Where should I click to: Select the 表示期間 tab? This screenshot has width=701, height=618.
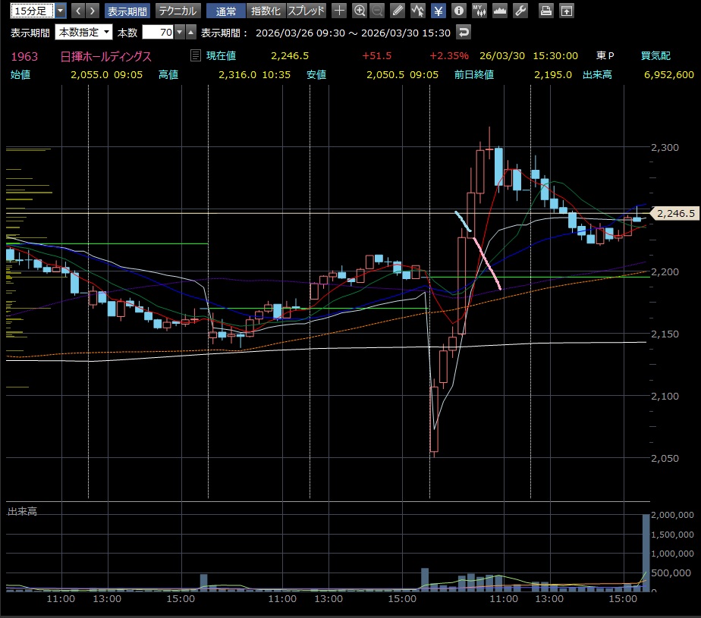tap(127, 11)
